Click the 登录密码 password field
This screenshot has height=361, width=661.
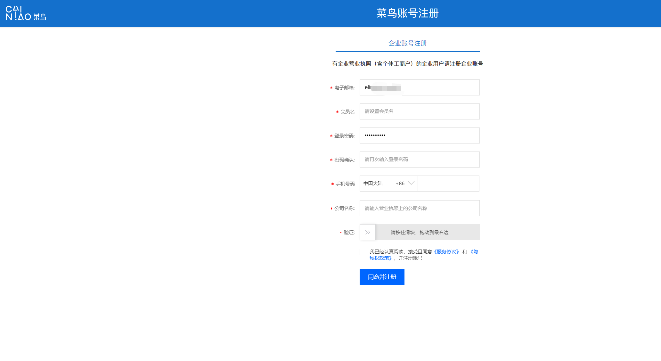point(420,135)
